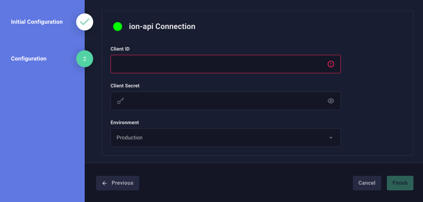Click the Environment field label

pyautogui.click(x=125, y=122)
